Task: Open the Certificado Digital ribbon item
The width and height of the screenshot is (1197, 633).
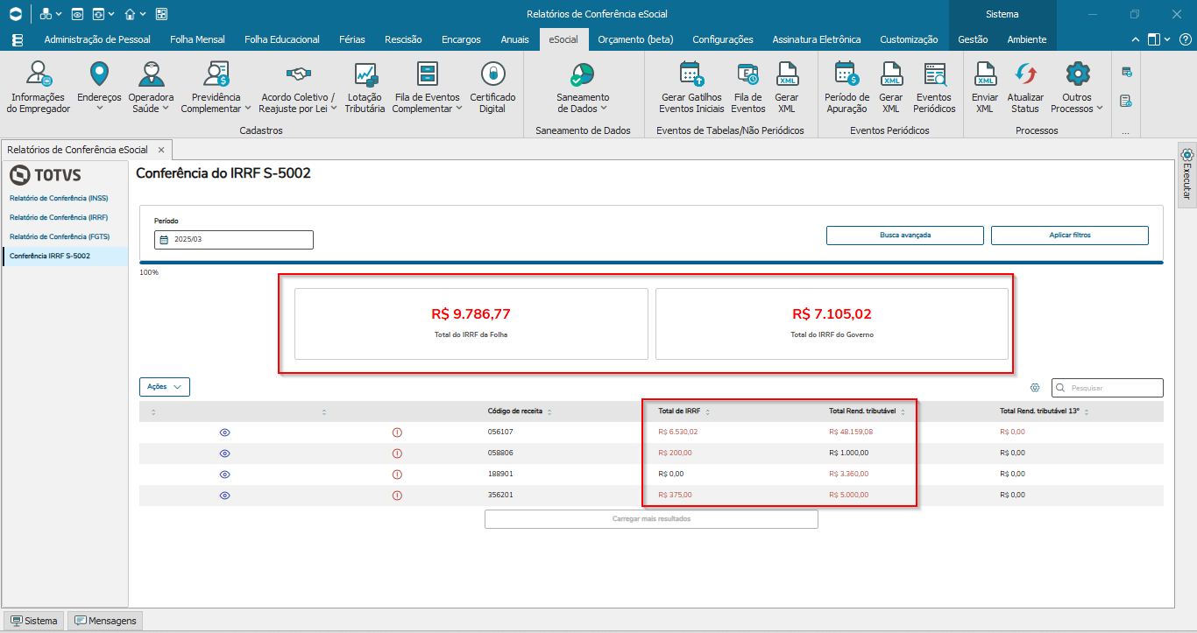Action: [492, 88]
